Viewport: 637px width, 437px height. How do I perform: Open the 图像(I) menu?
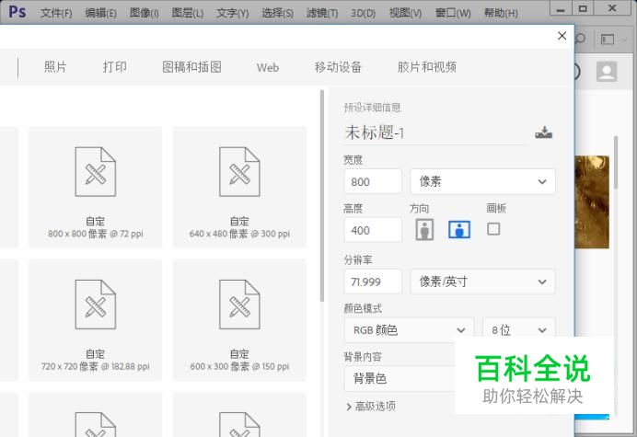(145, 13)
